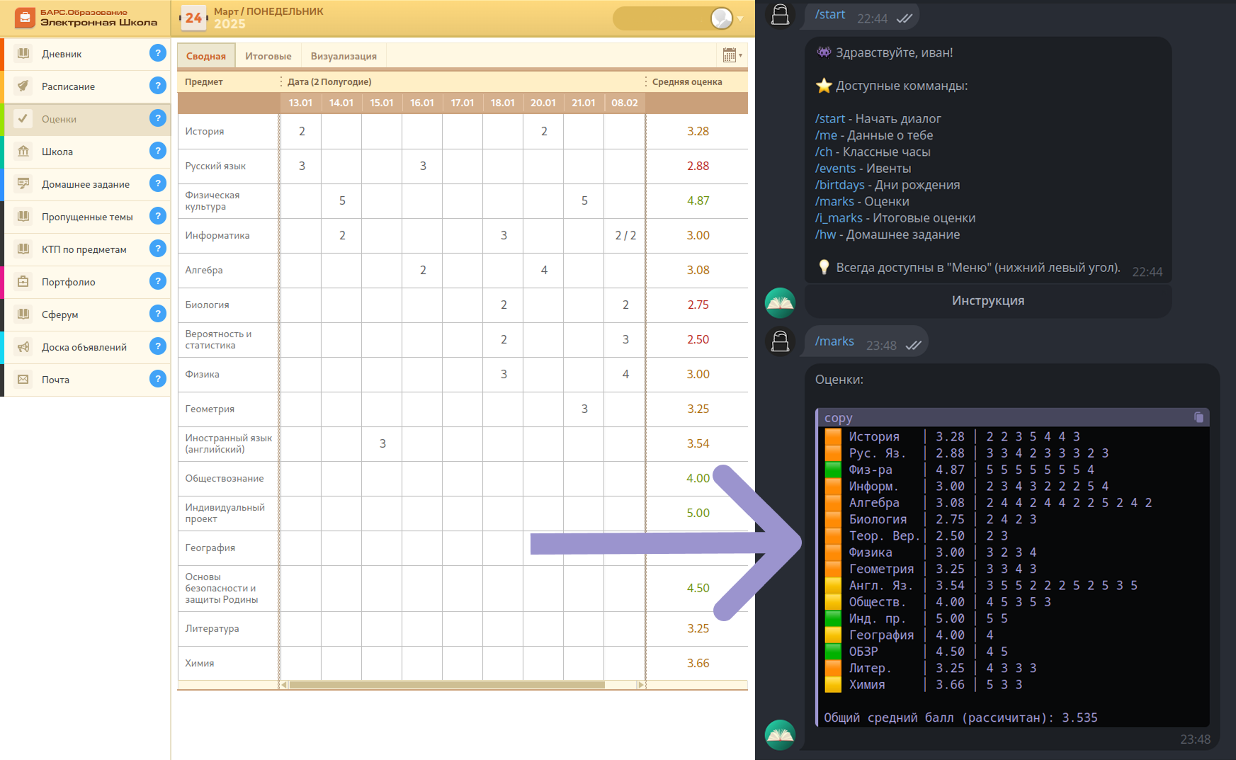Switch to the Сводная tab

tap(206, 56)
